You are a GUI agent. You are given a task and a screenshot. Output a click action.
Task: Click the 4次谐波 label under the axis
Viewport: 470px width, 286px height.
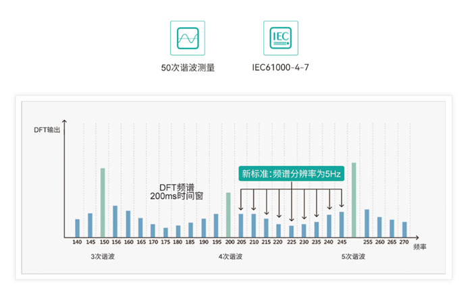230,257
